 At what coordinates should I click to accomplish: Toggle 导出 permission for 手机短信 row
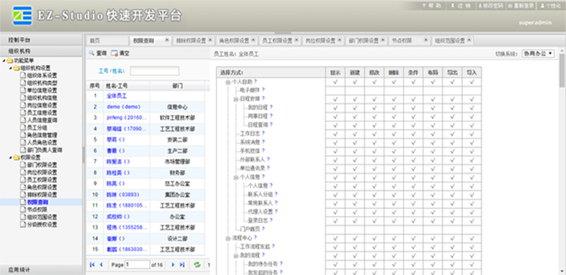(x=452, y=151)
